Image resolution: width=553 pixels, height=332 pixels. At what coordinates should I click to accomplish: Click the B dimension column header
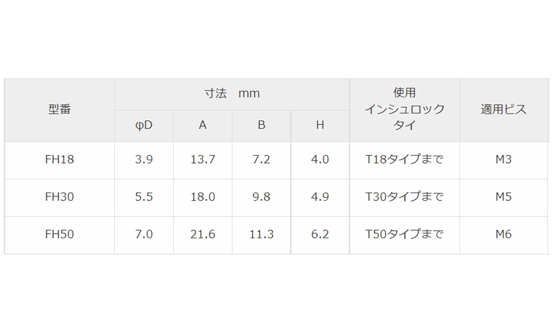(x=261, y=125)
